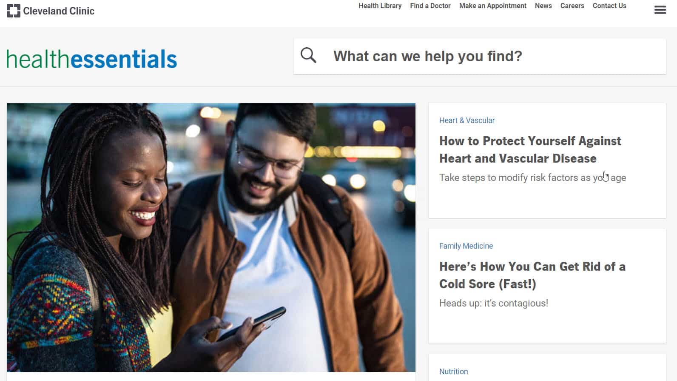677x381 pixels.
Task: Click the Cleveland Clinic wordmark text
Action: (59, 11)
